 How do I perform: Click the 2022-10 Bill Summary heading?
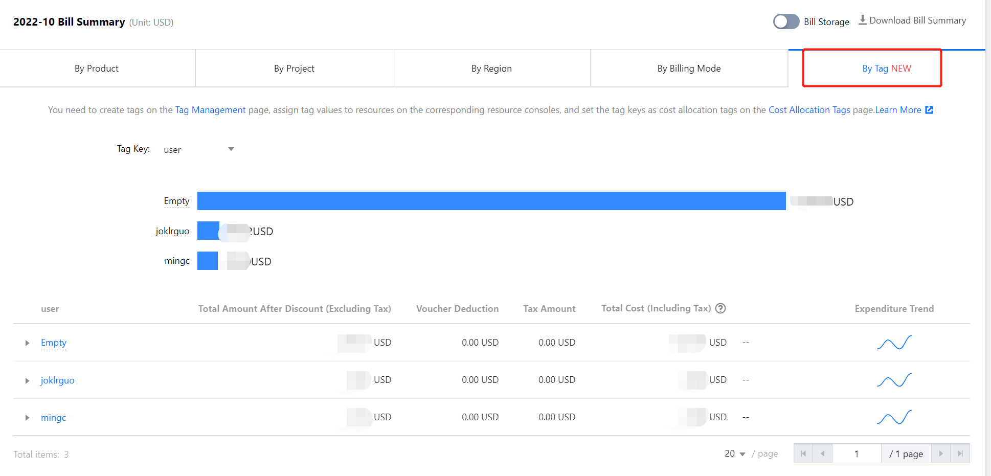69,22
